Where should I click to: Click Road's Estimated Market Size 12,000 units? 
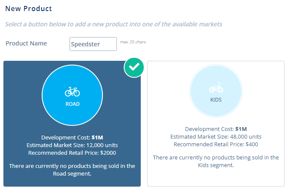(72, 145)
